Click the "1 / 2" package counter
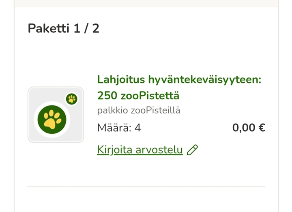The width and height of the screenshot is (292, 212). [x=86, y=29]
